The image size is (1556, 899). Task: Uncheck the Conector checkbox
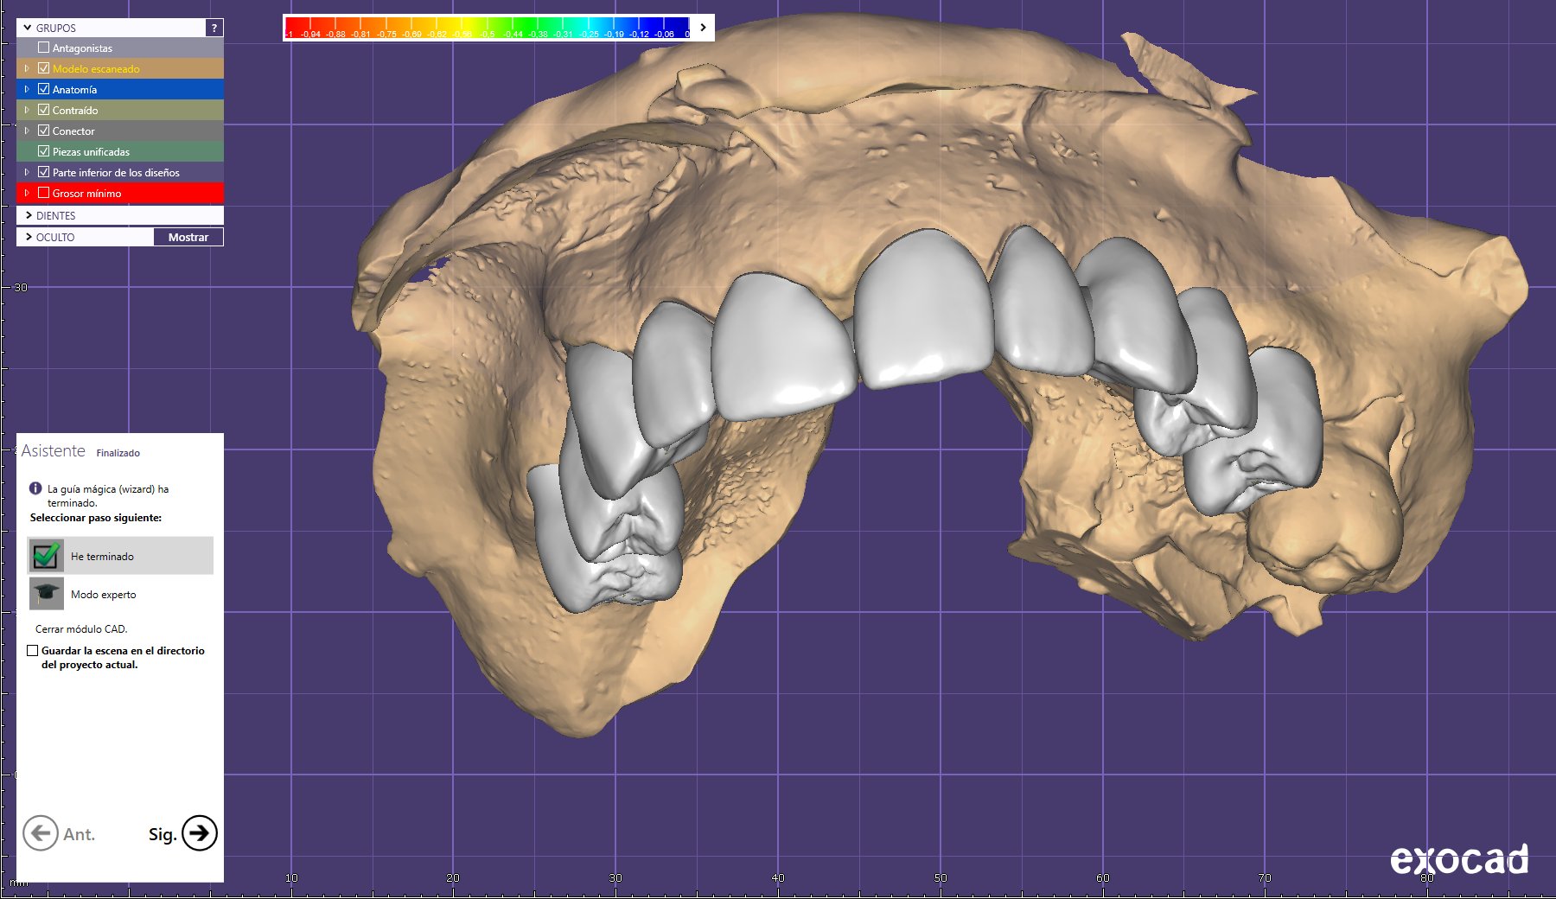pyautogui.click(x=43, y=131)
